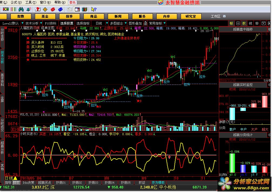The height and width of the screenshot is (192, 272).
Task: Click the 基金 yellow button
Action: click(45, 16)
